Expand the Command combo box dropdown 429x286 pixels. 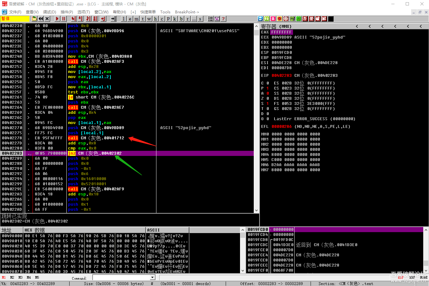(152, 278)
